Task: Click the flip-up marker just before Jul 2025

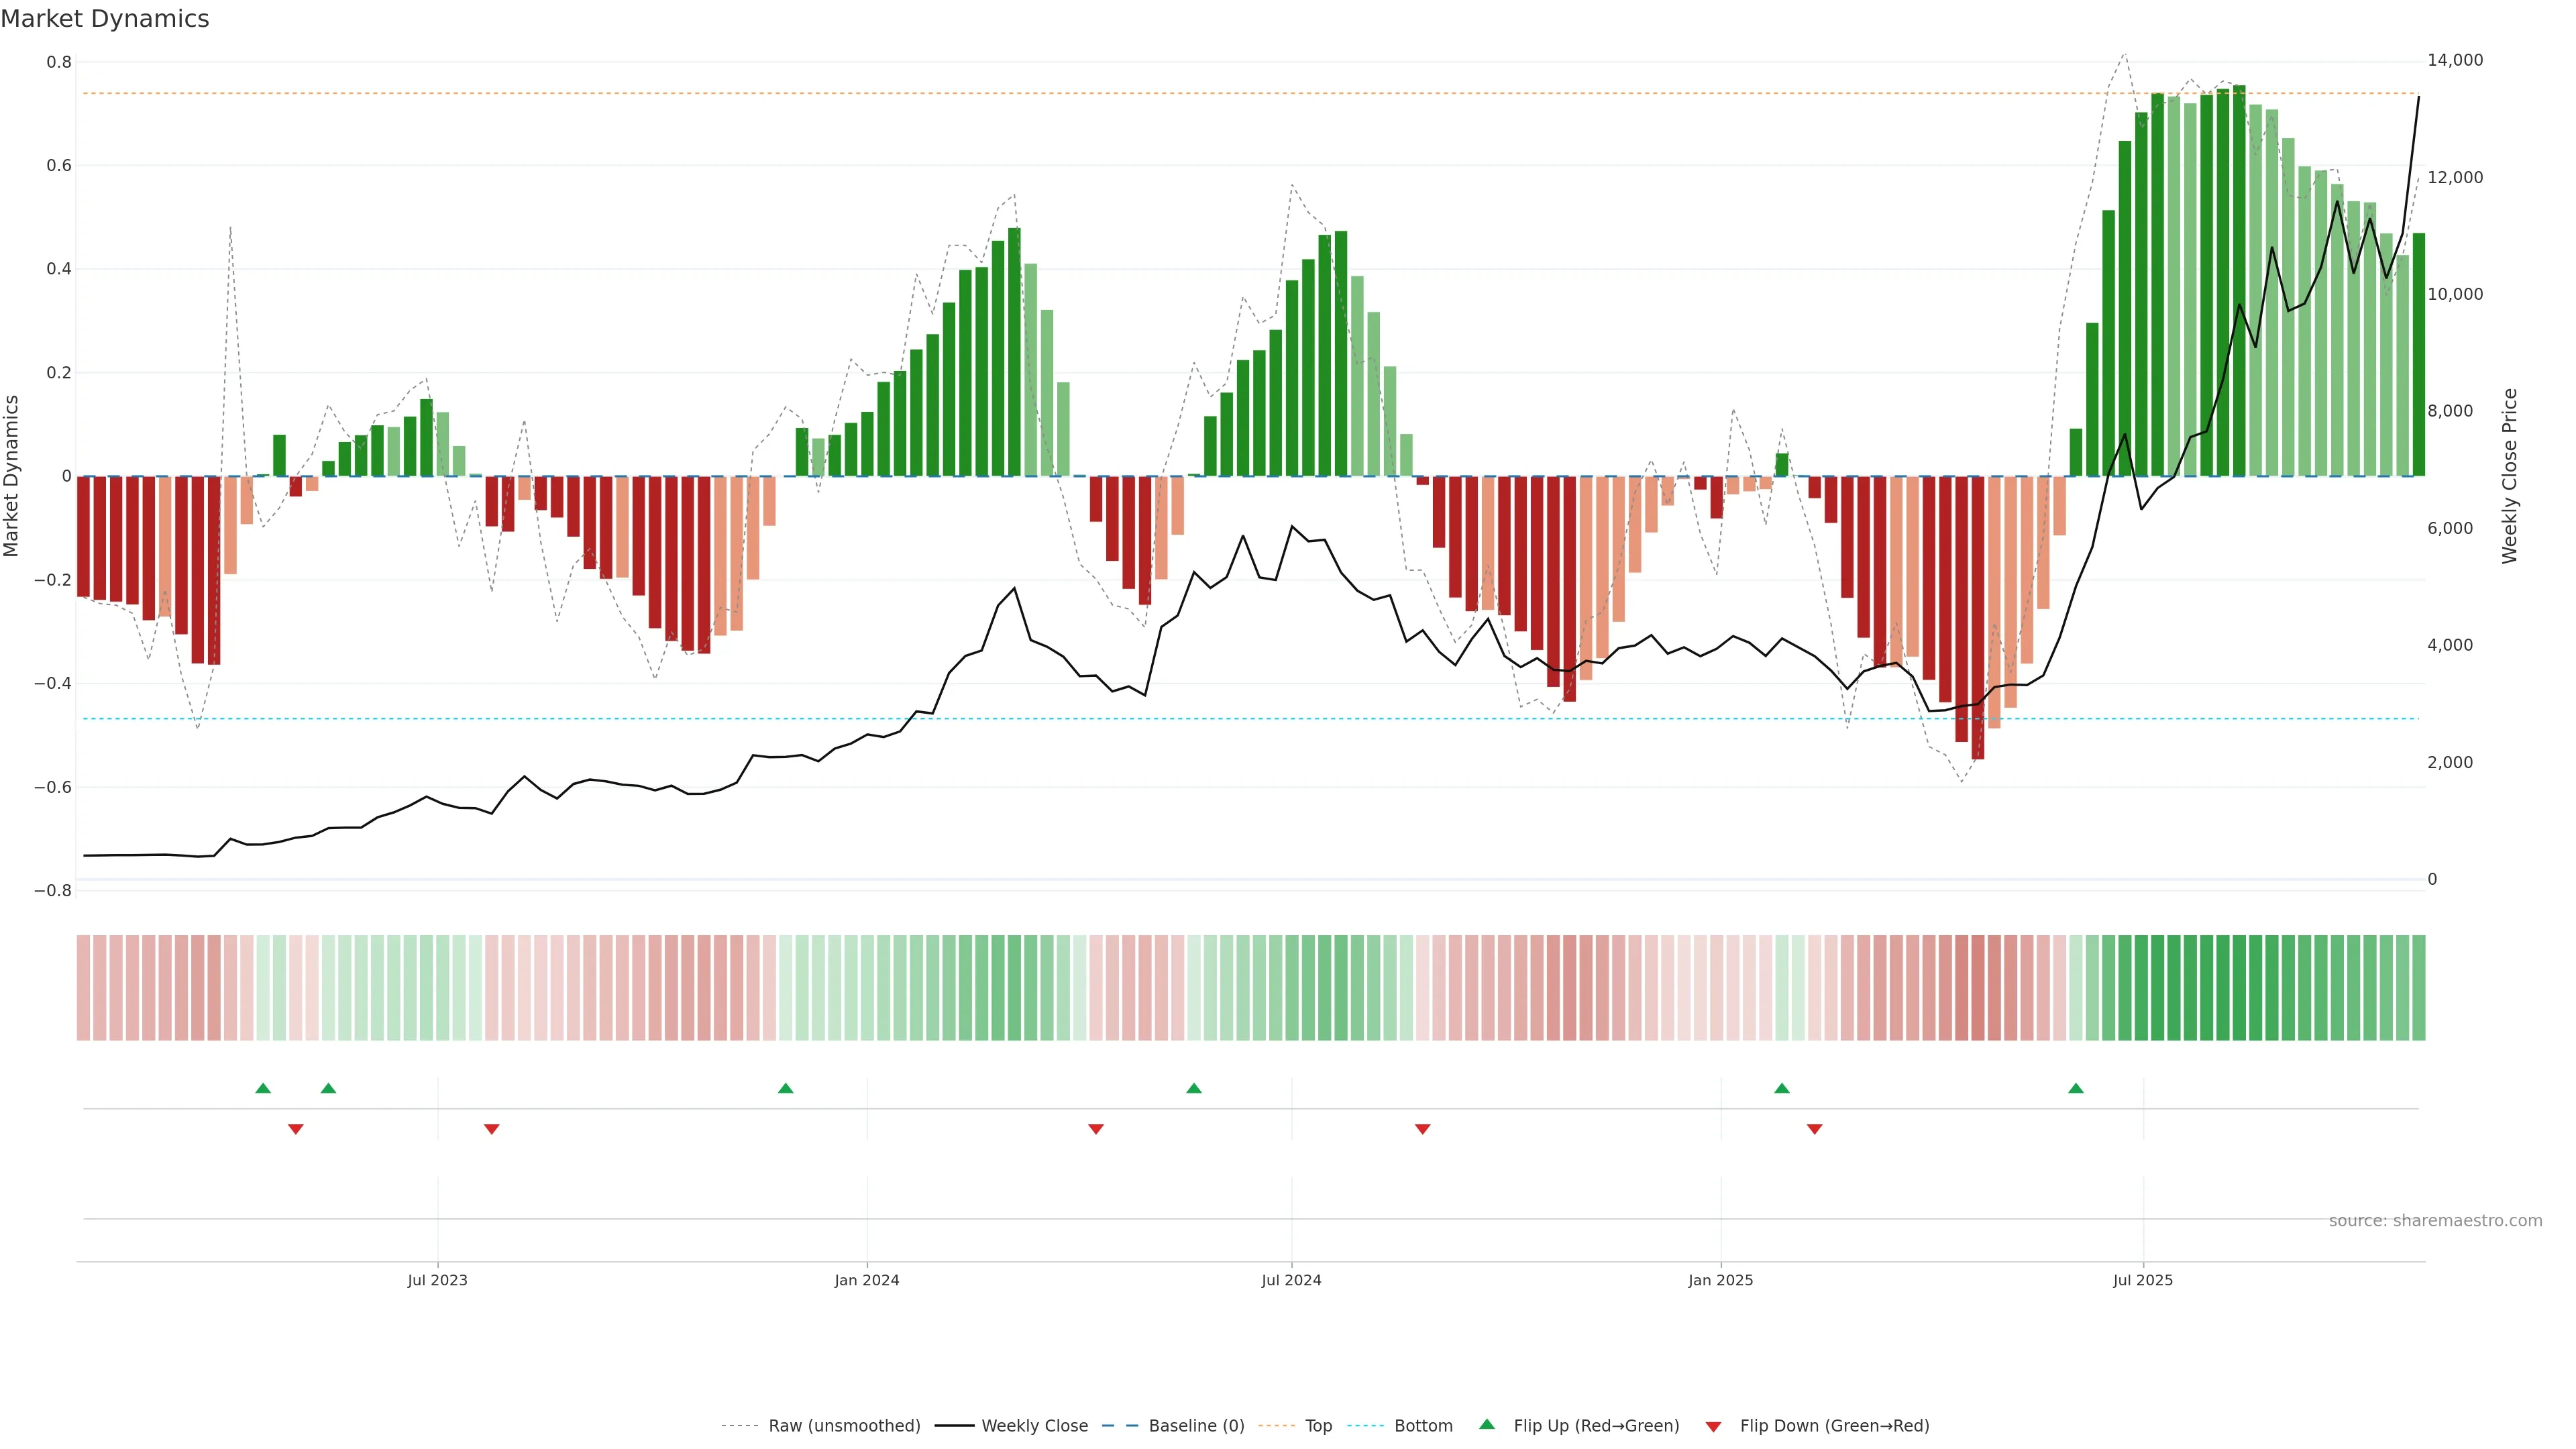Action: tap(2076, 1088)
